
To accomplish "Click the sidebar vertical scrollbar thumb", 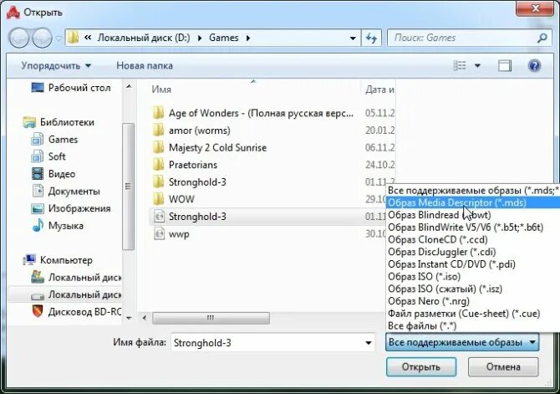I will pos(128,187).
